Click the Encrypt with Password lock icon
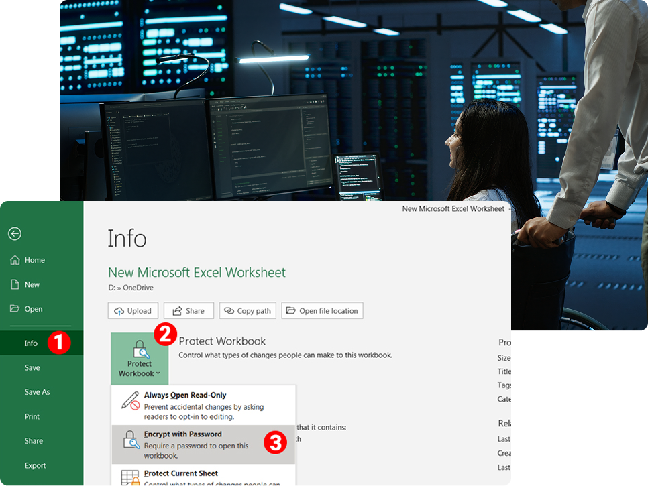This screenshot has width=648, height=486. 131,439
